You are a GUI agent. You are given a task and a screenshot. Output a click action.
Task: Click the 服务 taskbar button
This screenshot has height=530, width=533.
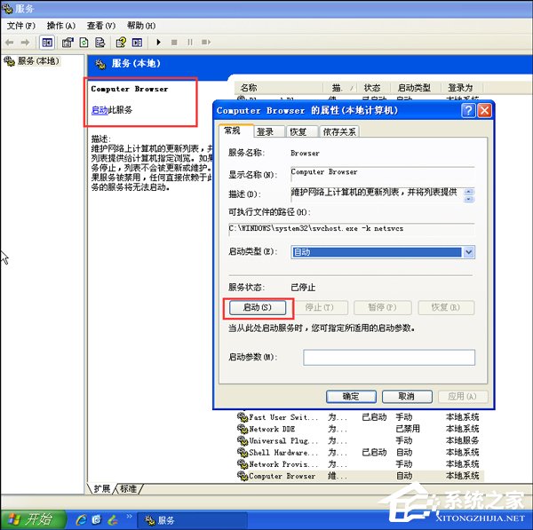click(192, 520)
